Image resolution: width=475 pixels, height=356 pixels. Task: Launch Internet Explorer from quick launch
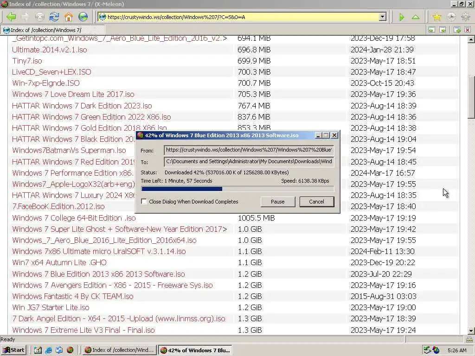click(x=48, y=350)
